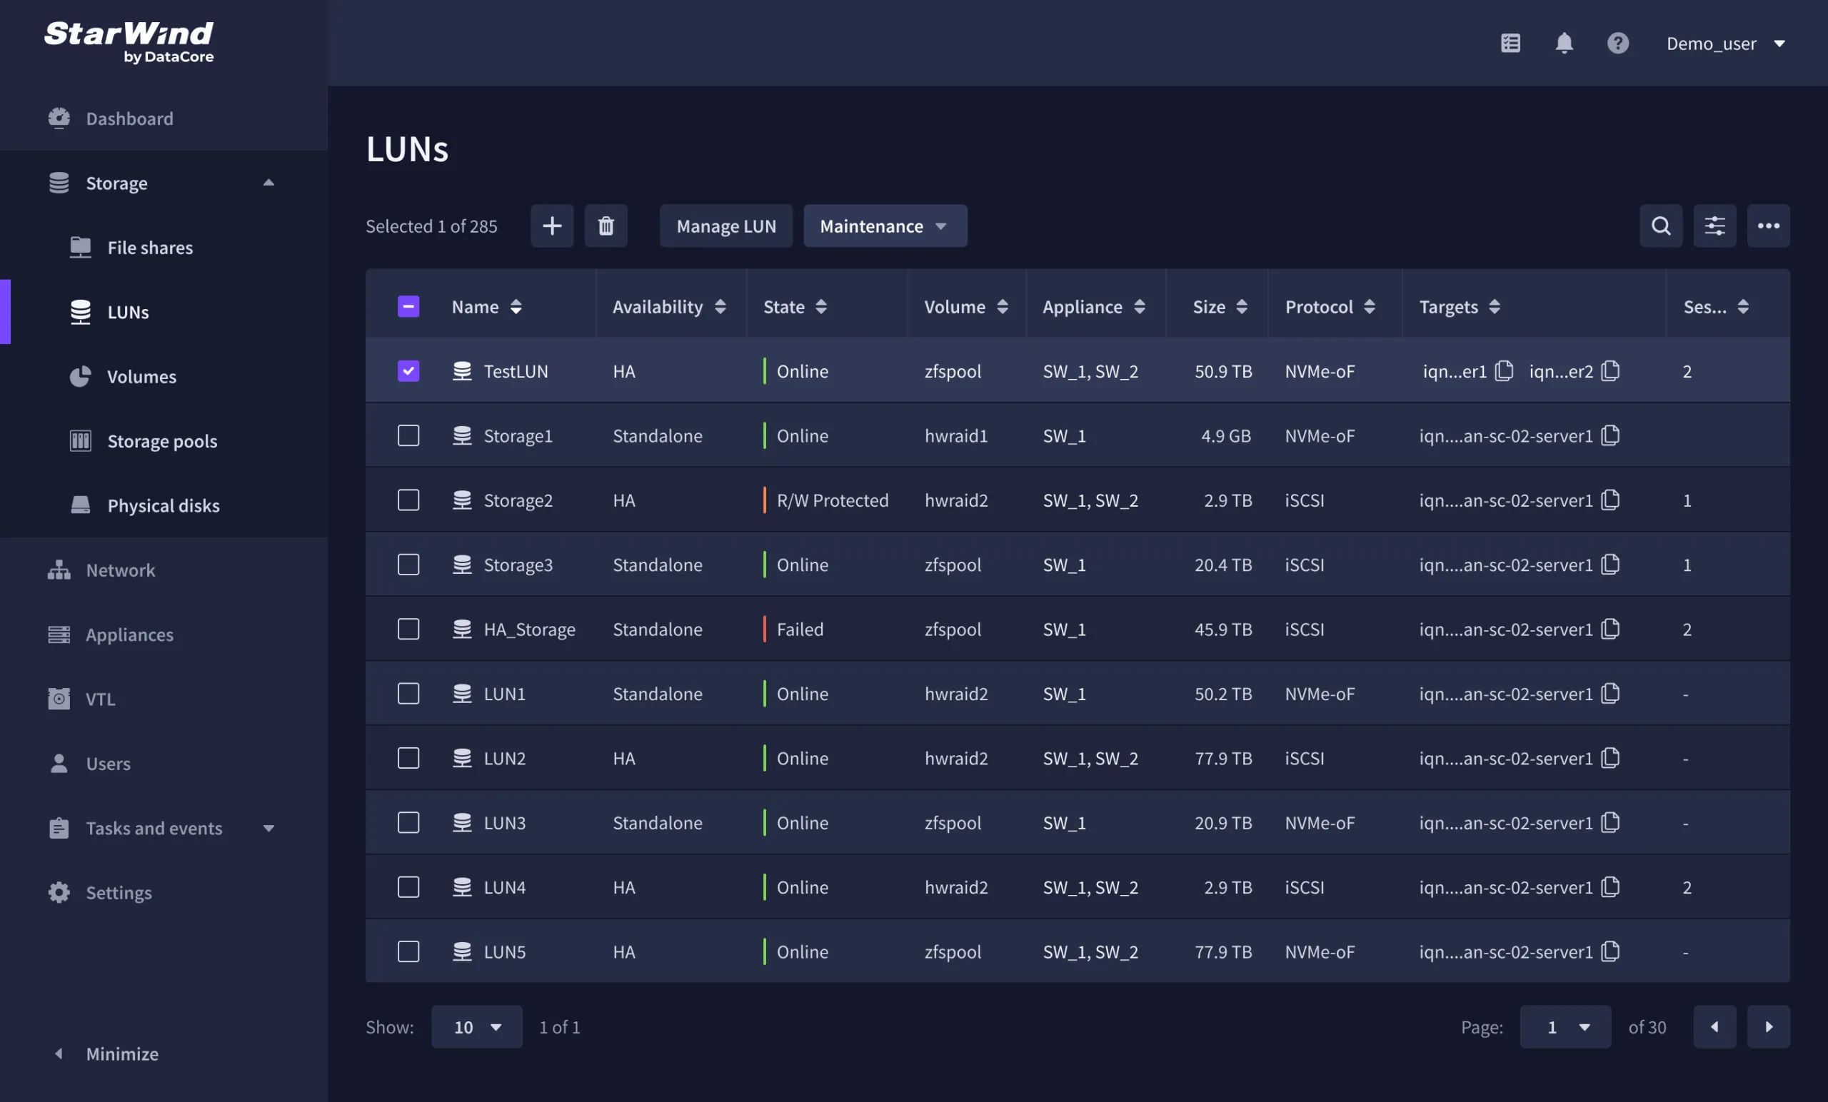Image resolution: width=1828 pixels, height=1102 pixels.
Task: Click the add LUN plus icon
Action: (552, 226)
